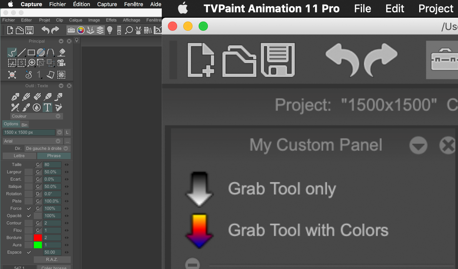Select the Text tool icon
458x269 pixels.
click(47, 108)
